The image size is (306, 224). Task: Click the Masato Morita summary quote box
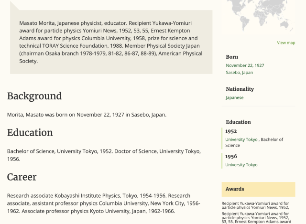[111, 42]
